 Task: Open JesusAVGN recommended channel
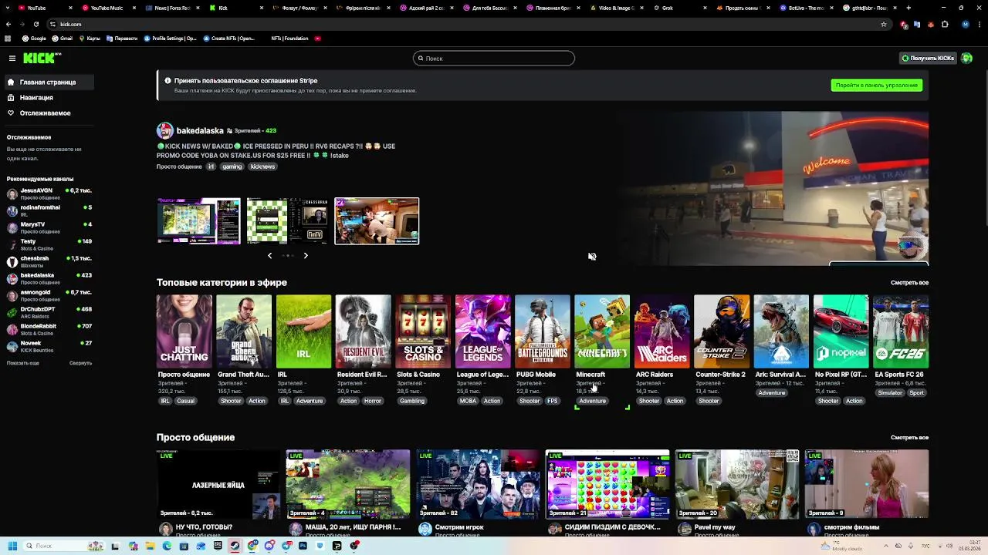(49, 193)
